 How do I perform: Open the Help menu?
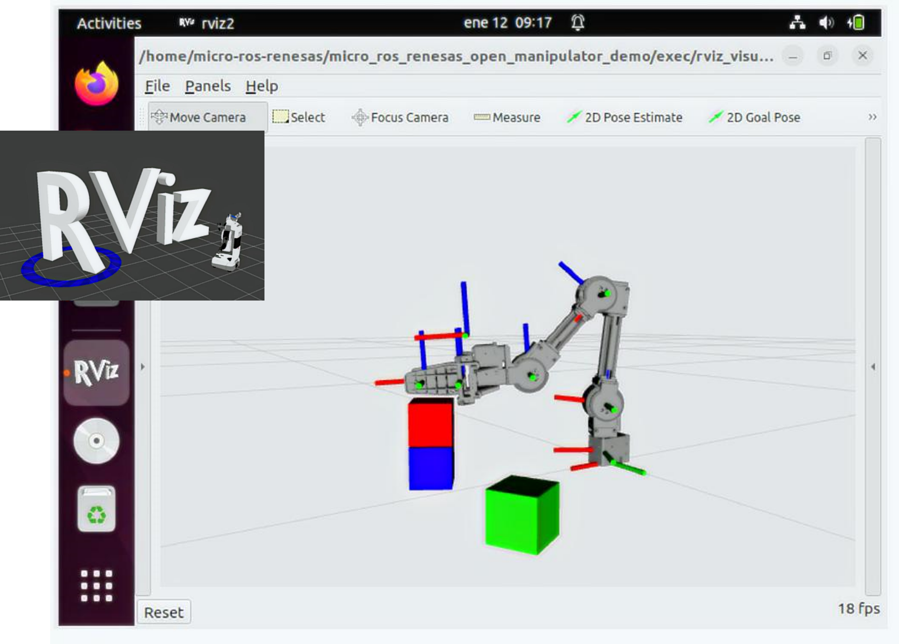coord(262,86)
